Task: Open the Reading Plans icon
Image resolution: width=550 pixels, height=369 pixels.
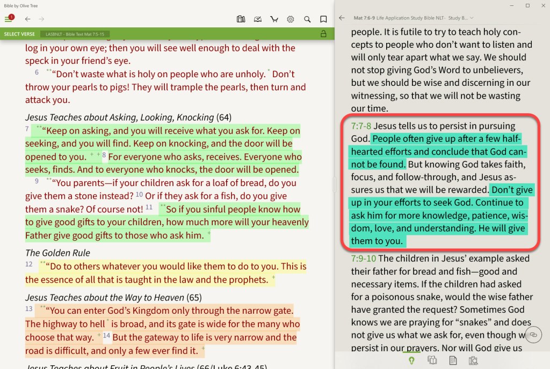Action: tap(258, 19)
